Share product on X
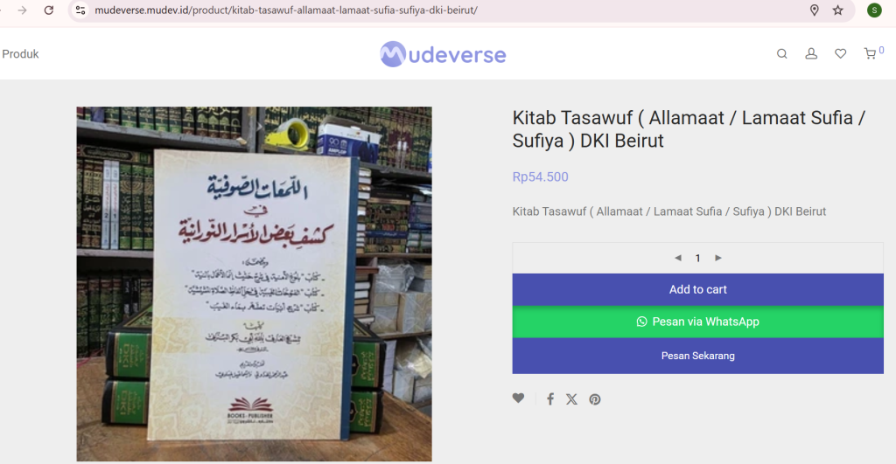Image resolution: width=896 pixels, height=464 pixels. [x=571, y=399]
